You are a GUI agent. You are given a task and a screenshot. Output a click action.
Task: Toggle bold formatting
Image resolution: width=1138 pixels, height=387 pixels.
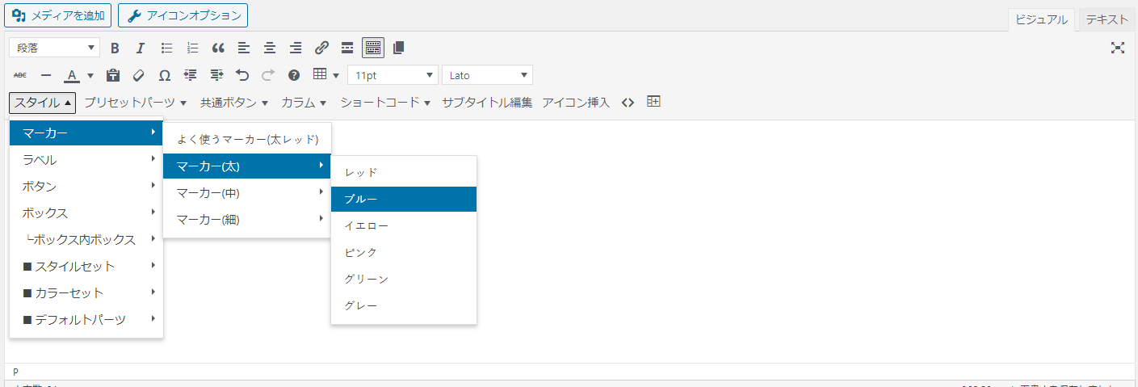pos(115,48)
